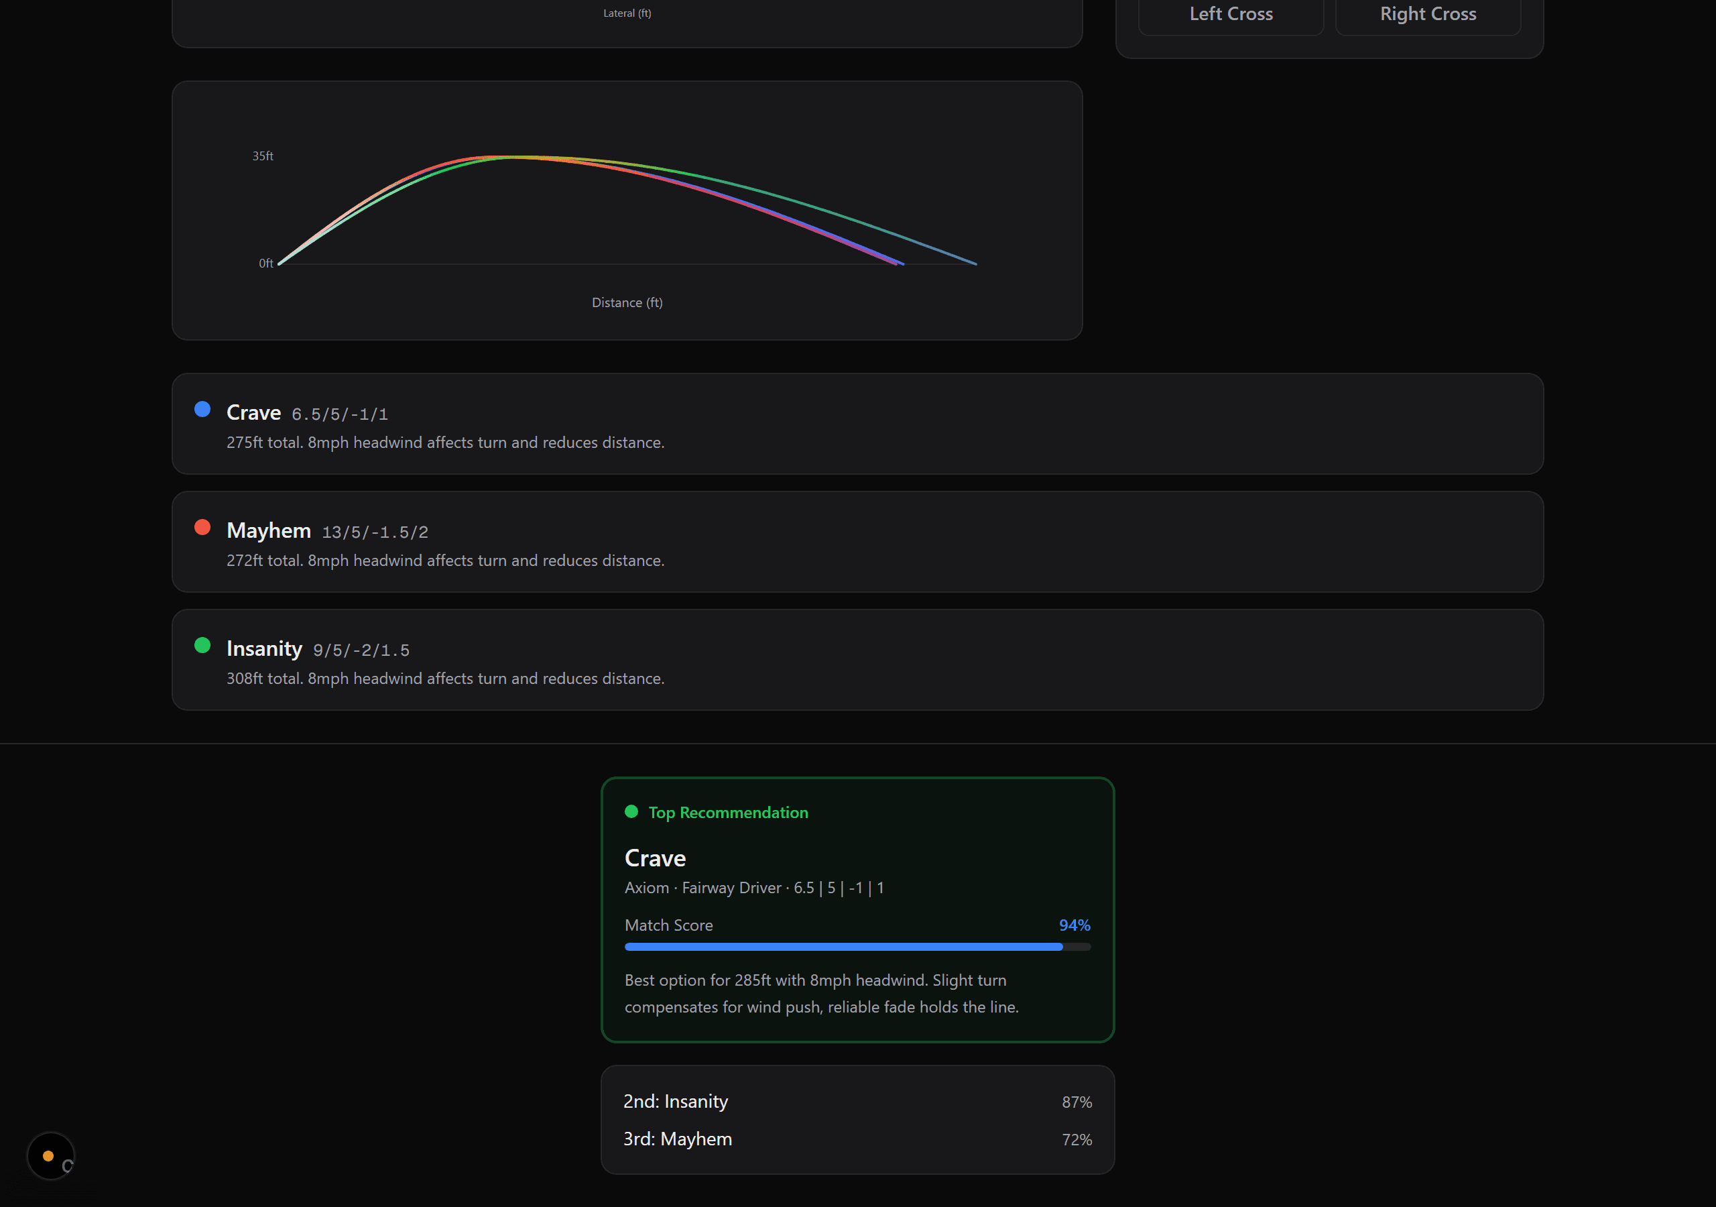The height and width of the screenshot is (1207, 1716).
Task: Click the blue dot beside Crave
Action: coord(202,409)
